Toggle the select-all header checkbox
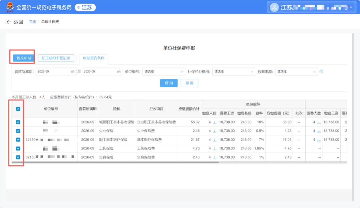This screenshot has height=208, width=360. (18, 109)
